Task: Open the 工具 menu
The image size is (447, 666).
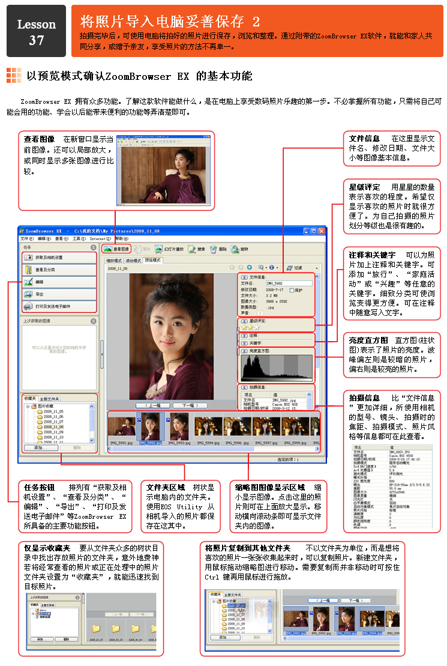Action: [79, 238]
